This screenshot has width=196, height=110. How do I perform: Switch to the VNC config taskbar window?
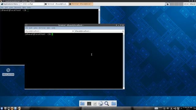(x=32, y=4)
